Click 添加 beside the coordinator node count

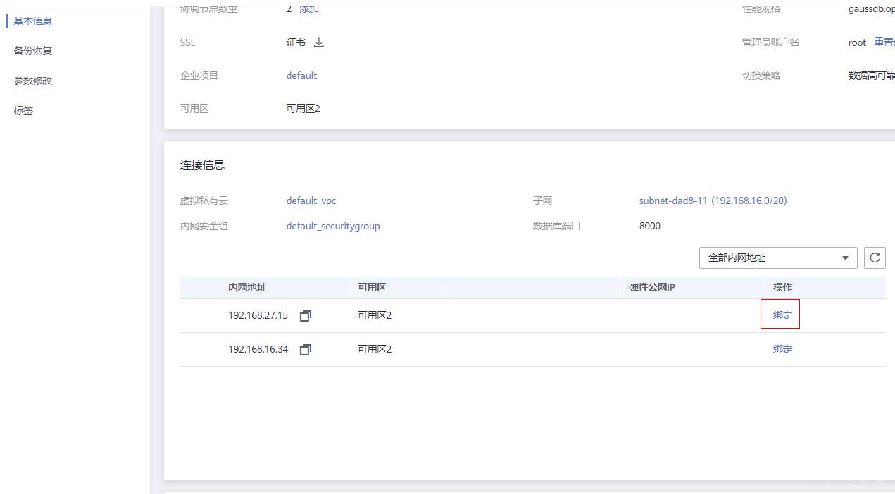tap(309, 9)
